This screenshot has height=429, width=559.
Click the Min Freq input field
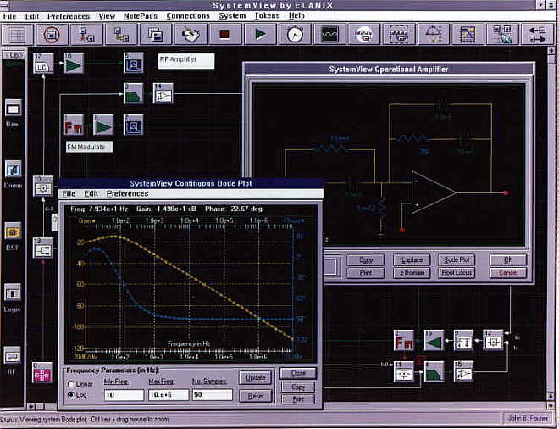124,395
